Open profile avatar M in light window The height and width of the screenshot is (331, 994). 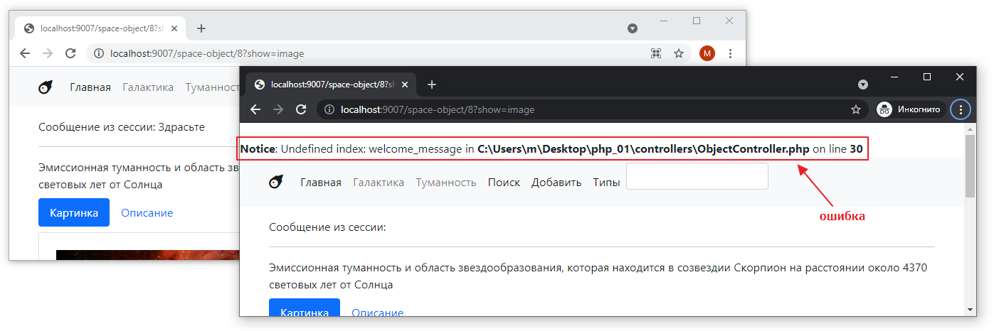tap(707, 53)
